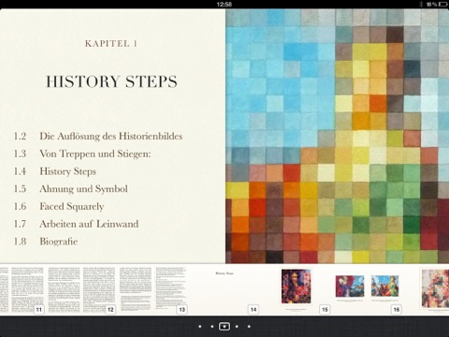
Task: Jump to the last chapter dot
Action: pyautogui.click(x=249, y=327)
